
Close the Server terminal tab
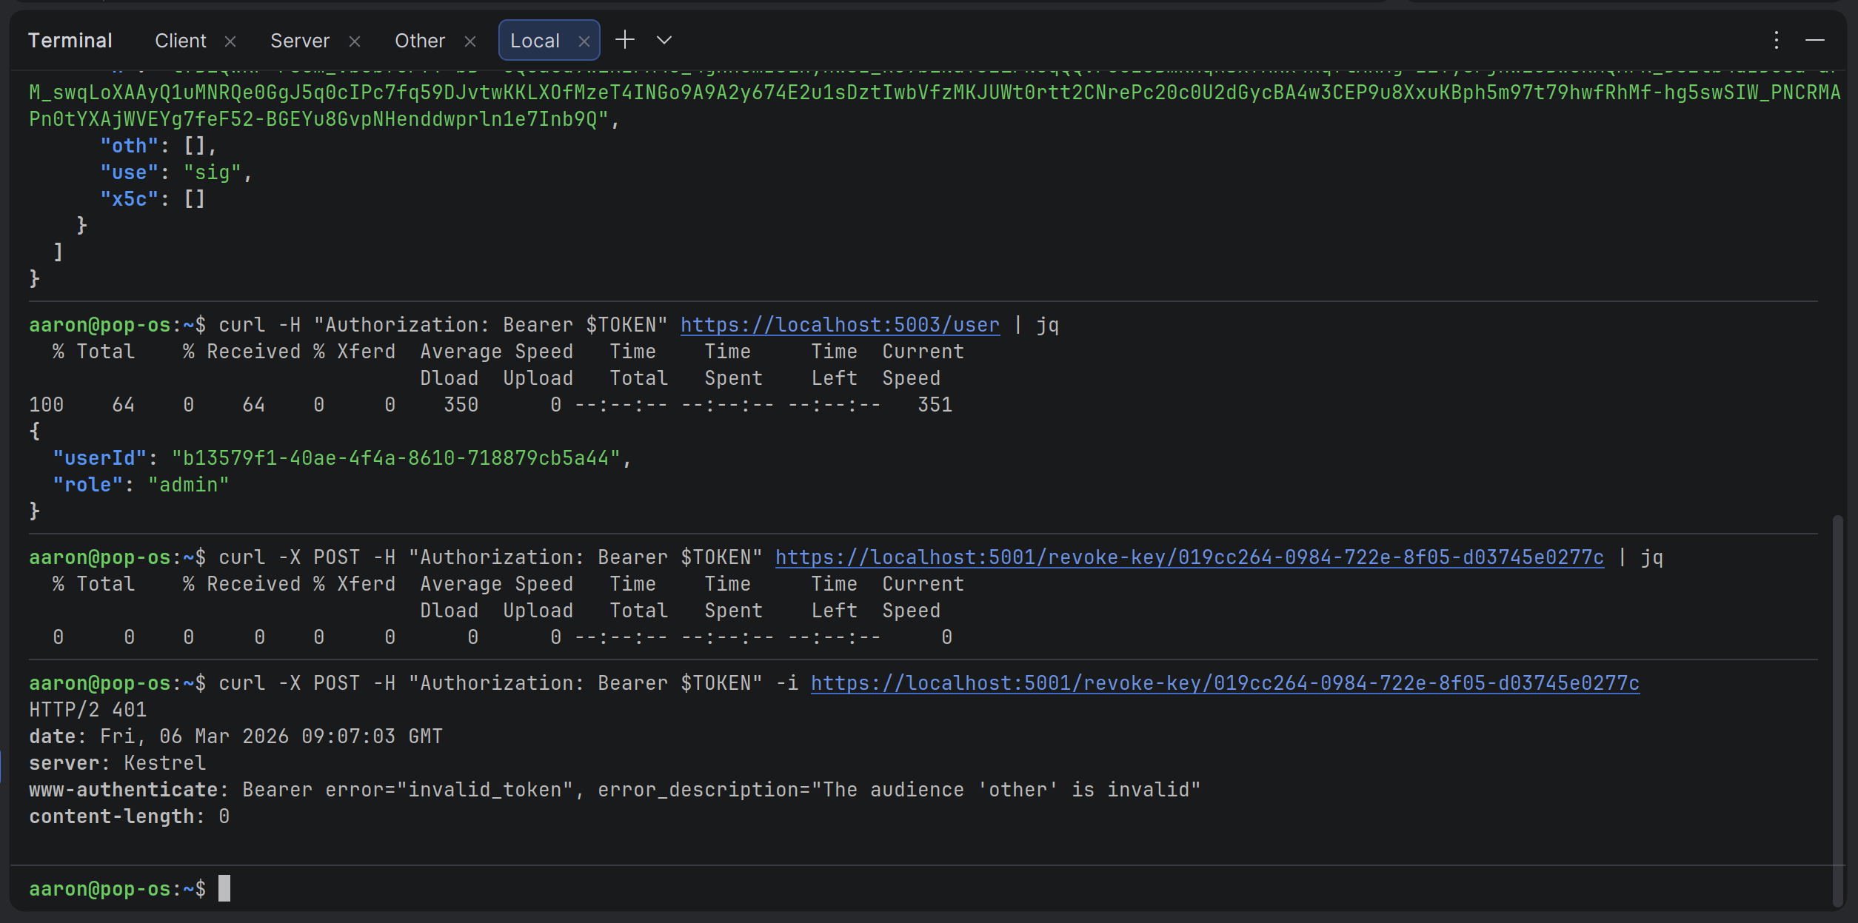pyautogui.click(x=355, y=41)
